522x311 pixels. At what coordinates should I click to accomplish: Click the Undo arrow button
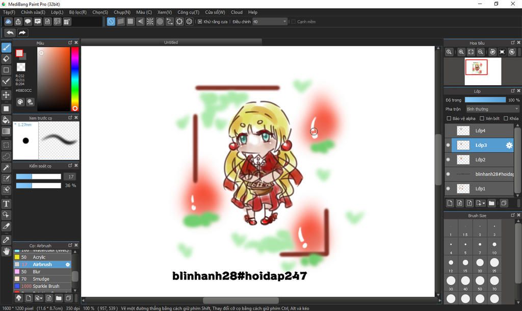(10, 33)
